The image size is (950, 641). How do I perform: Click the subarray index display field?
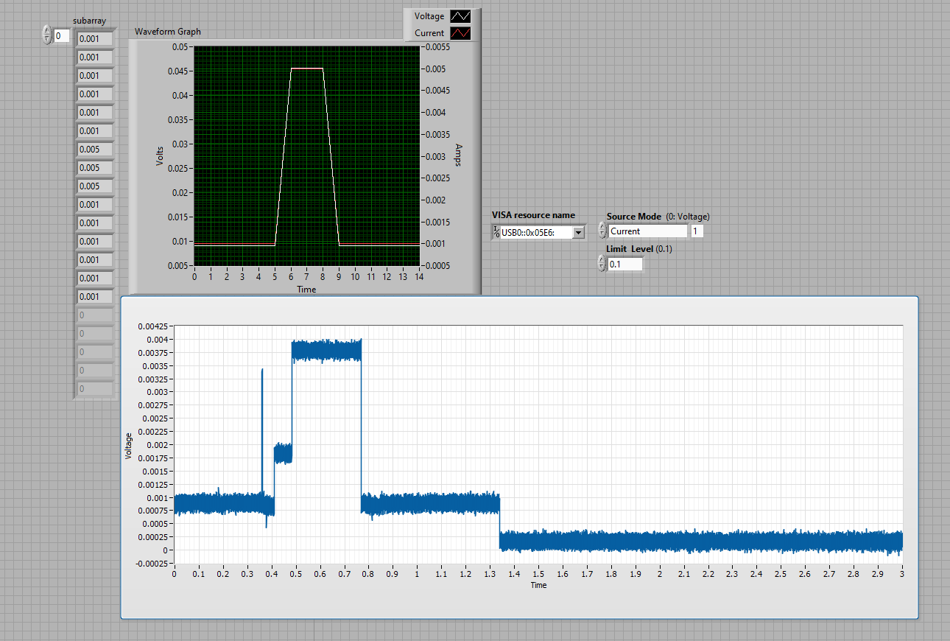coord(62,35)
